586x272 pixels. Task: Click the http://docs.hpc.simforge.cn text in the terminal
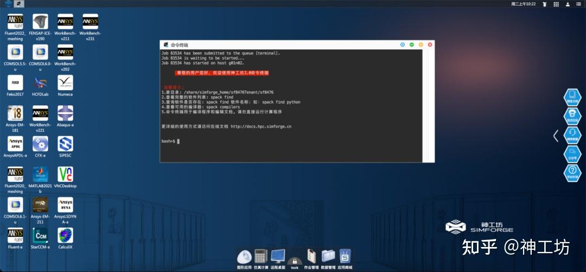[261, 126]
